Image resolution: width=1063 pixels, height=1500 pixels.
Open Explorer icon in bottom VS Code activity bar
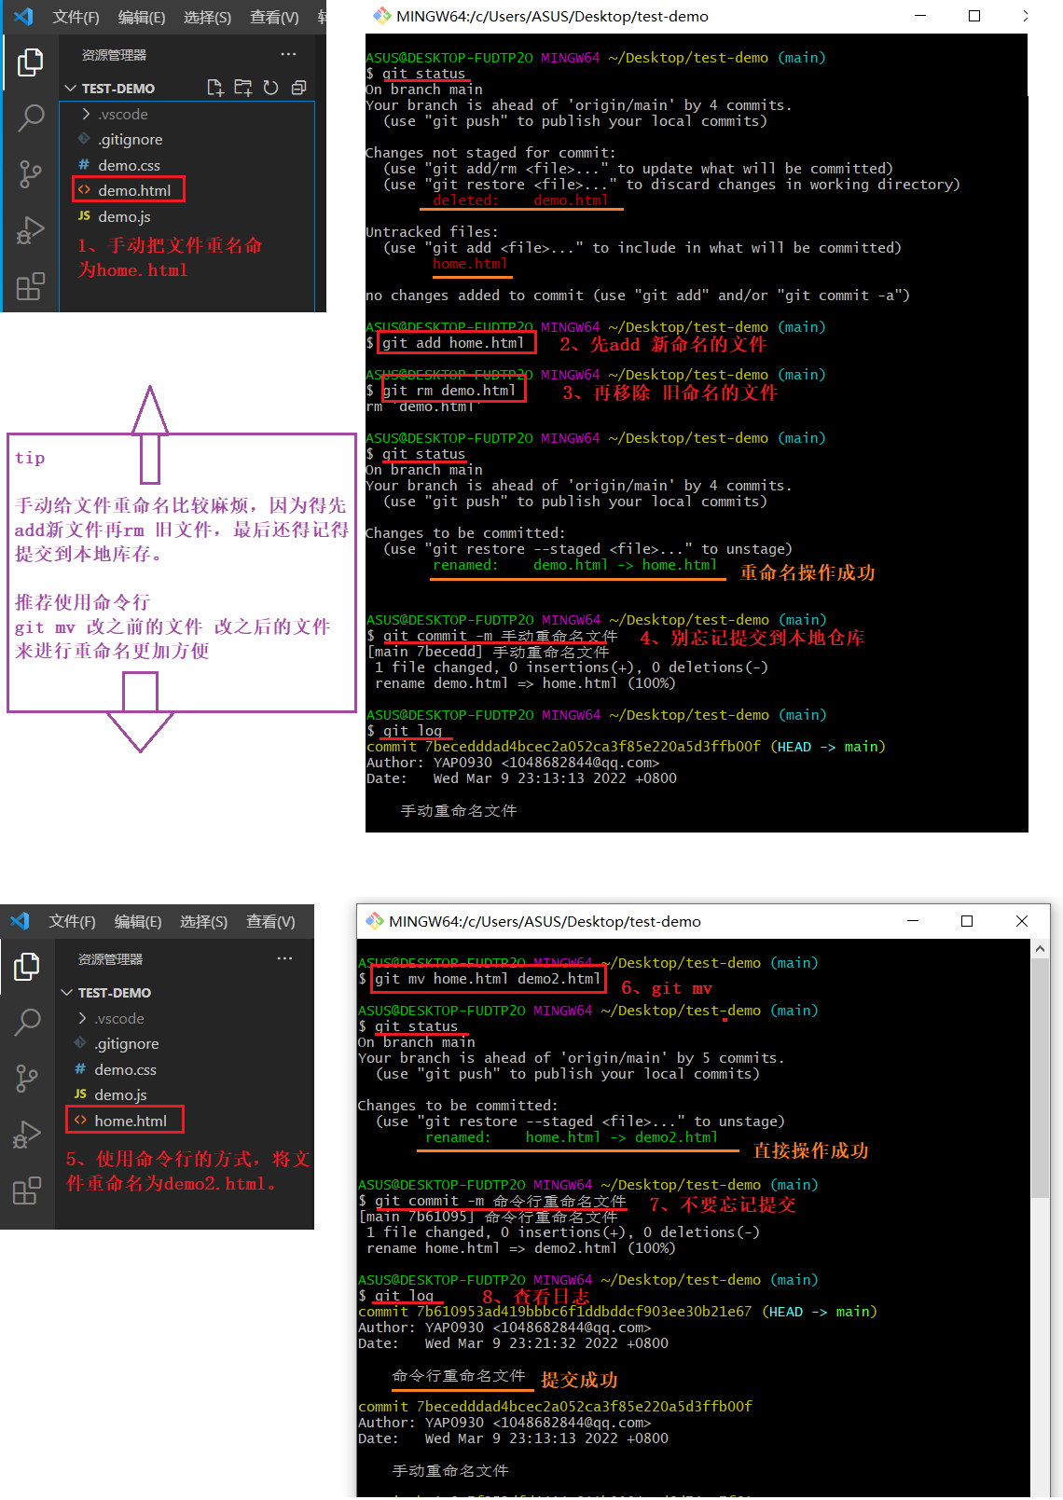[26, 967]
